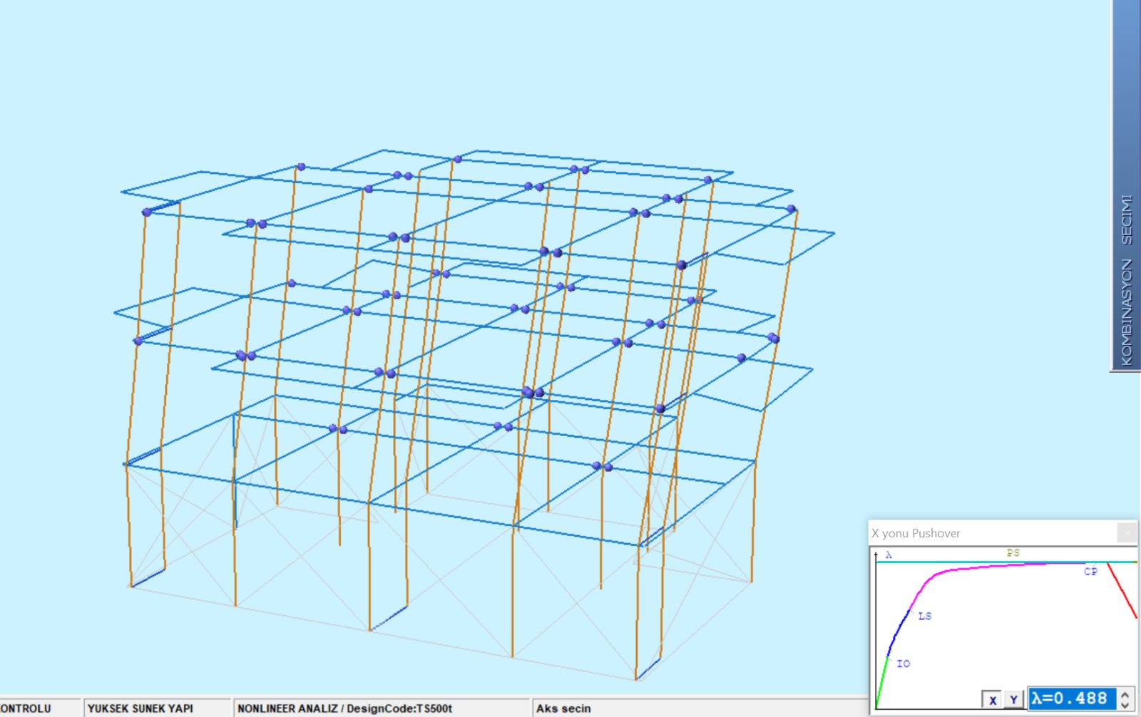The image size is (1141, 717).
Task: Click the IO marker on pushover curve
Action: [903, 664]
